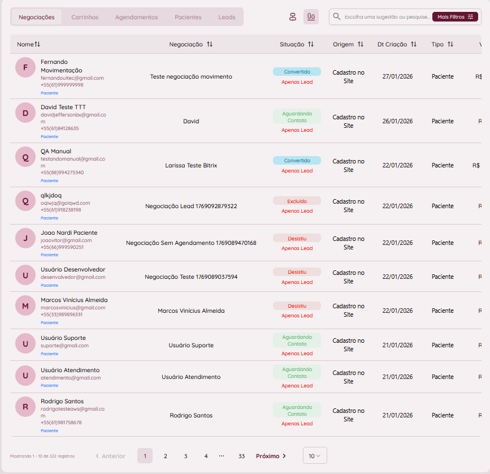Sort by Nome column arrows
The height and width of the screenshot is (474, 490).
pos(37,44)
